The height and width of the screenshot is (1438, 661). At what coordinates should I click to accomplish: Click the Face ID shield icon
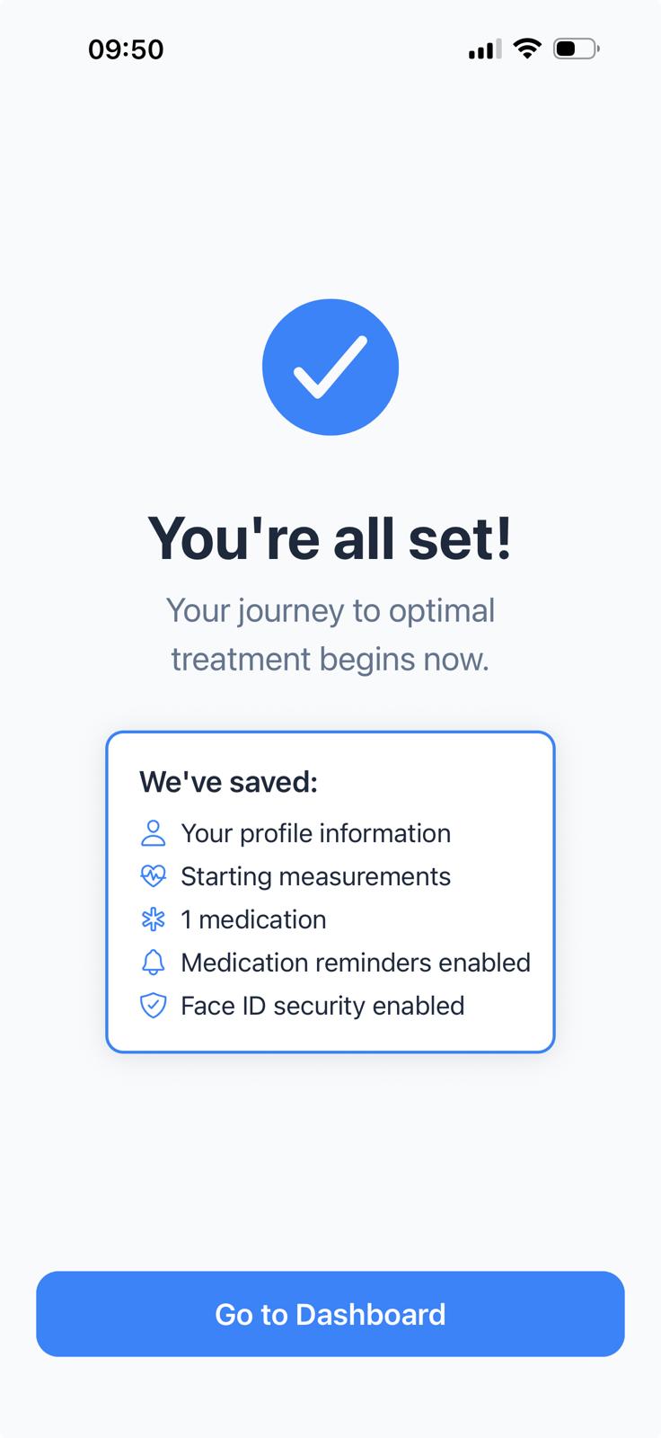[x=154, y=1006]
